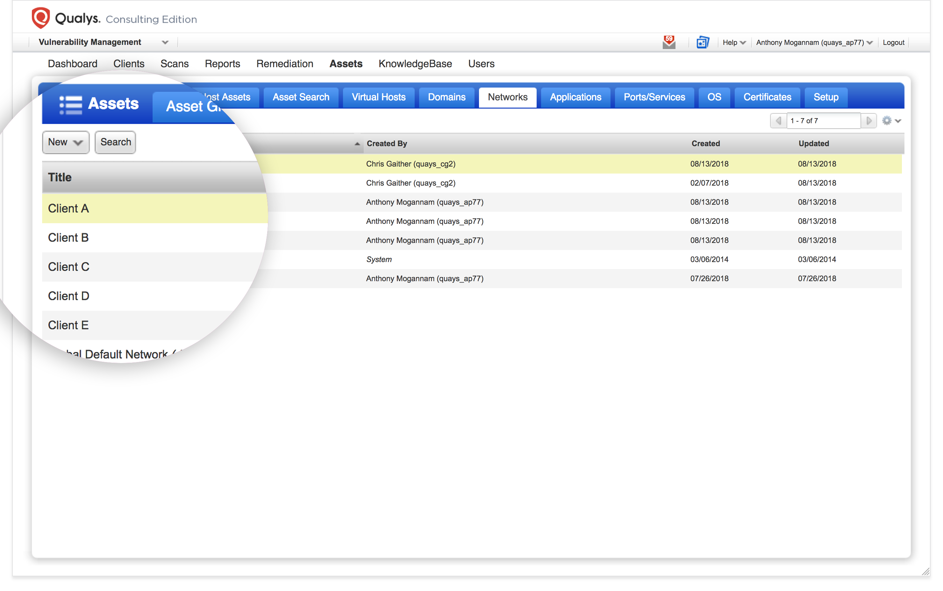
Task: Click the Qualys shield logo
Action: coord(41,18)
